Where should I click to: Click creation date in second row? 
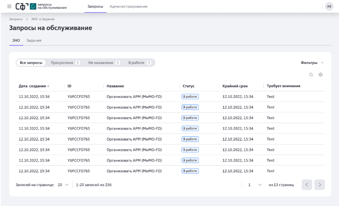tap(34, 107)
